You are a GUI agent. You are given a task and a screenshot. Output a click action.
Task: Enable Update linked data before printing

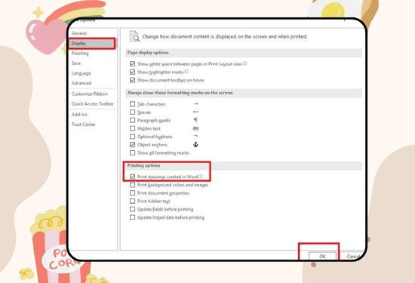132,217
